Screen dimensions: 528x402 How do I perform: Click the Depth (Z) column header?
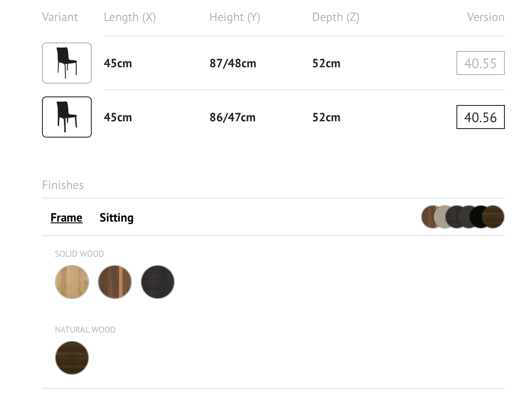pyautogui.click(x=336, y=17)
